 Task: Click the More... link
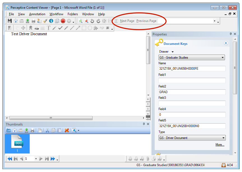tap(220, 145)
